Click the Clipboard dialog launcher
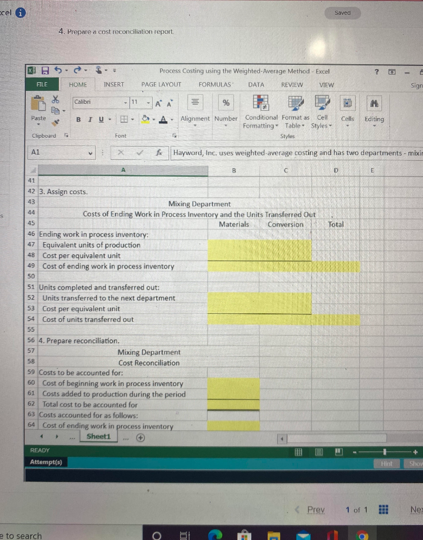The width and height of the screenshot is (423, 540). pyautogui.click(x=67, y=136)
